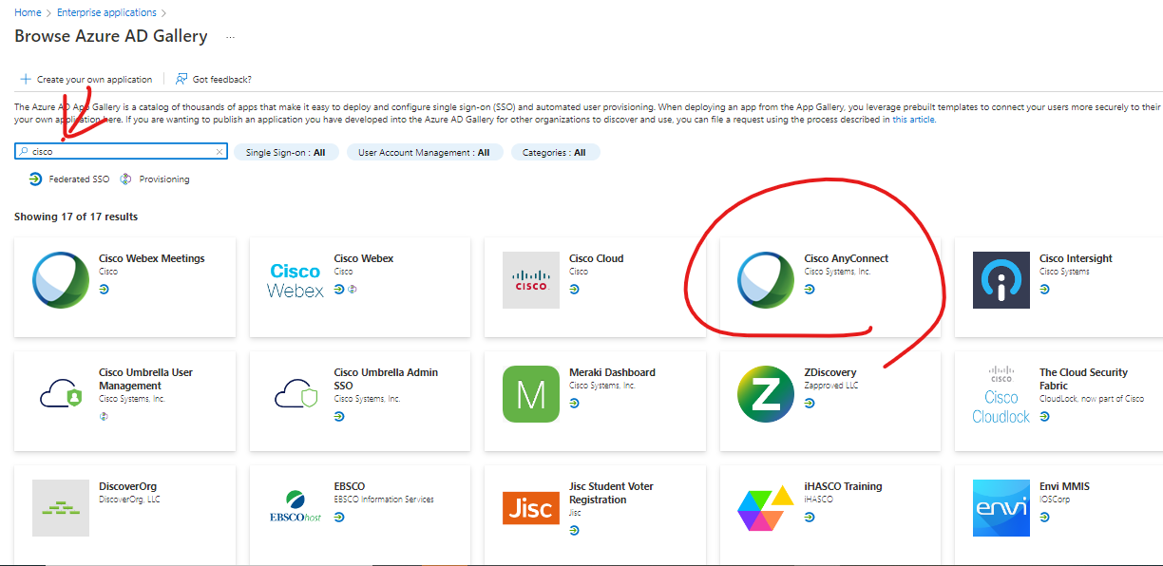1163x566 pixels.
Task: Select the iHASCO Training title text
Action: point(843,486)
